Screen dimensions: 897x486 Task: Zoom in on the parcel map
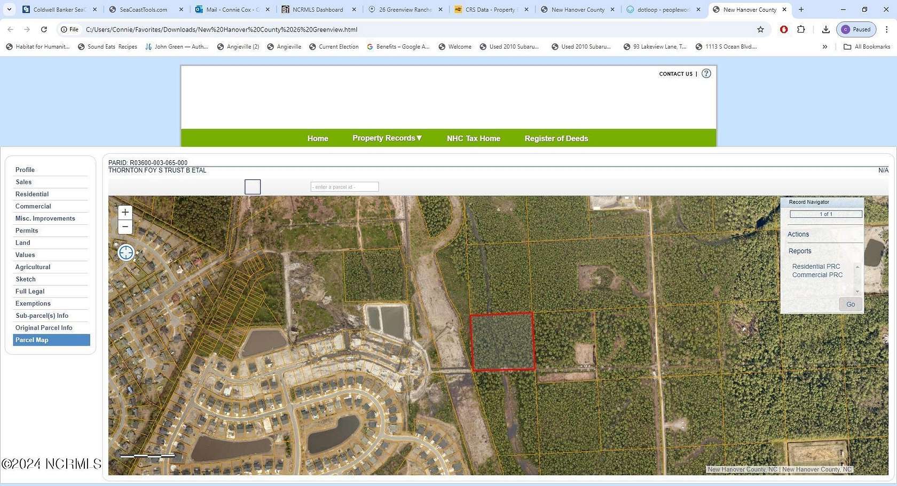click(x=125, y=213)
